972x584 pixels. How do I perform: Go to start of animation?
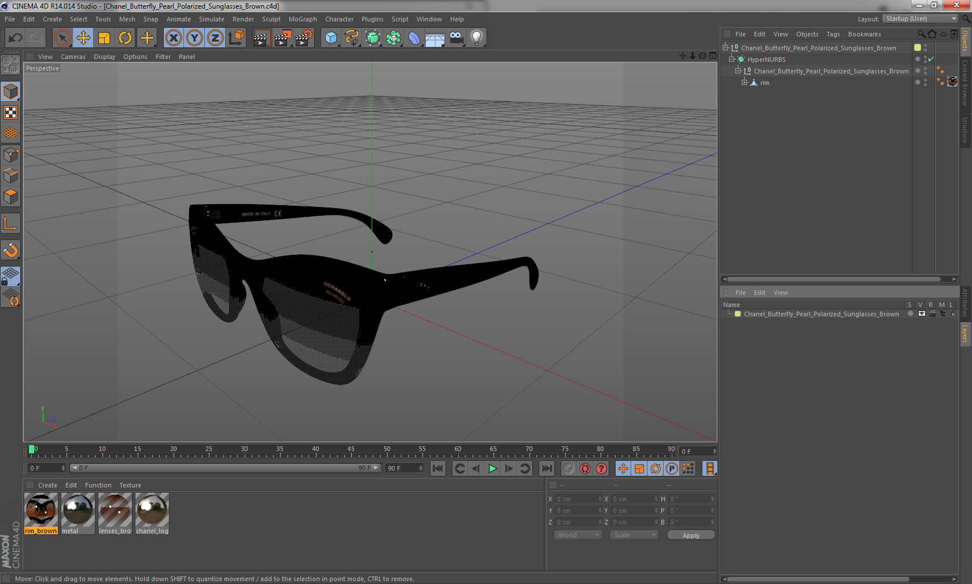(x=438, y=468)
